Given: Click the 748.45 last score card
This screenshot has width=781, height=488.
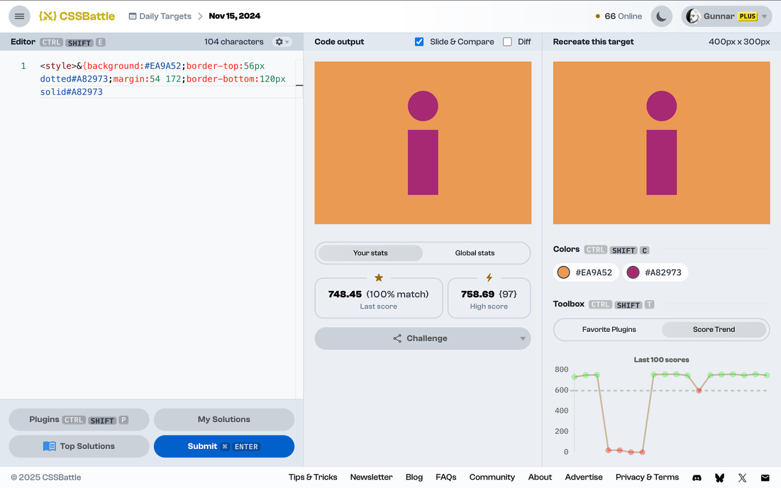Looking at the screenshot, I should 379,298.
